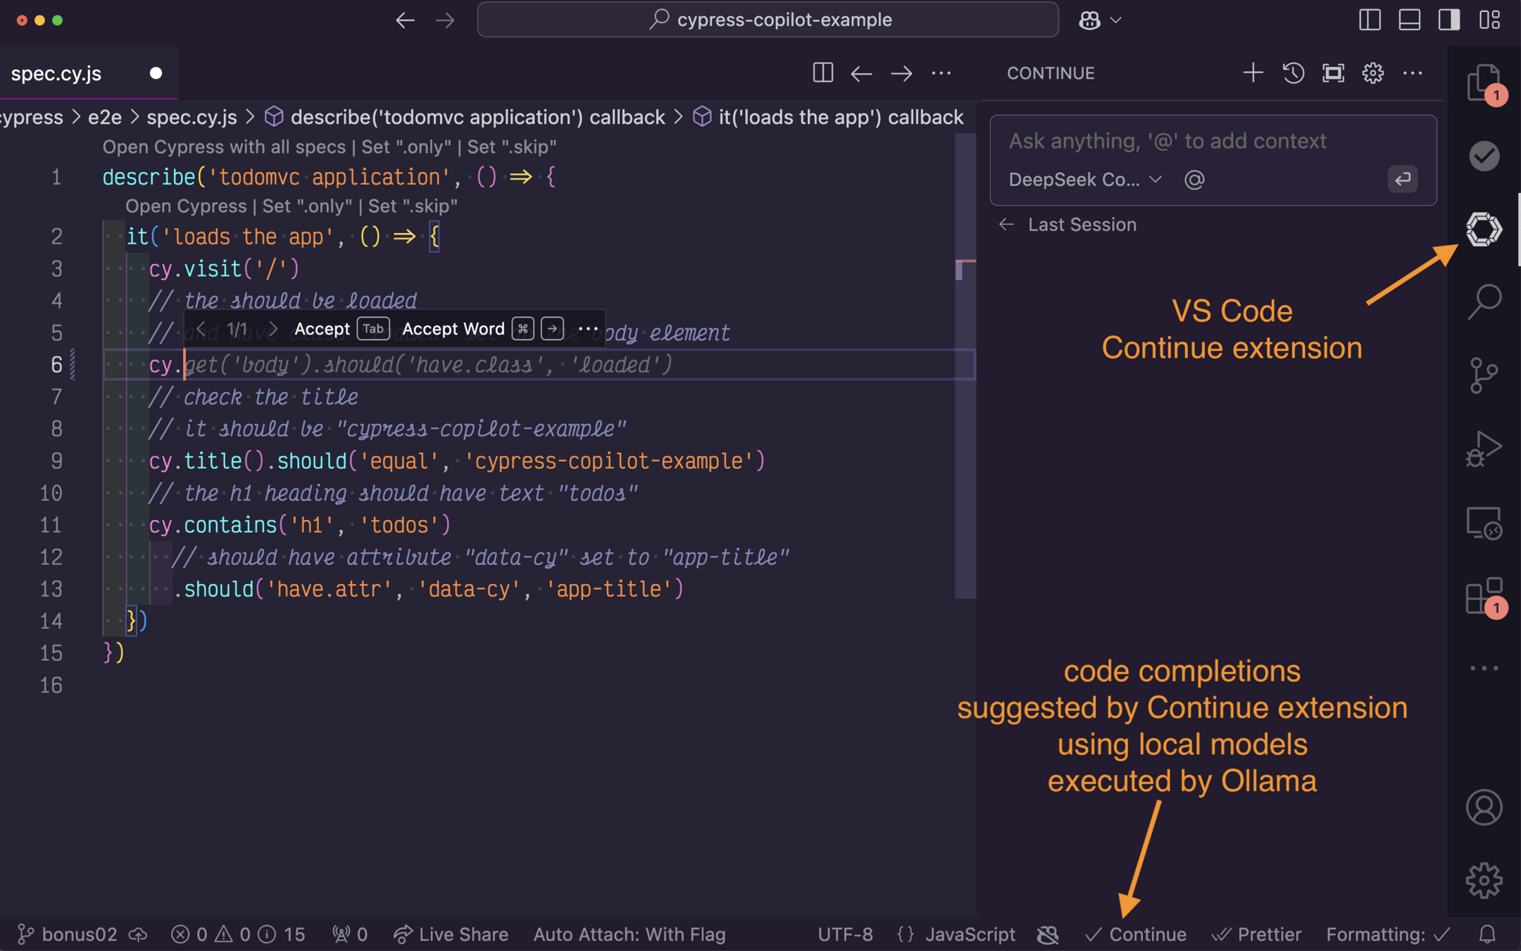Open Continue settings gear in panel header
Image resolution: width=1521 pixels, height=951 pixels.
point(1372,73)
